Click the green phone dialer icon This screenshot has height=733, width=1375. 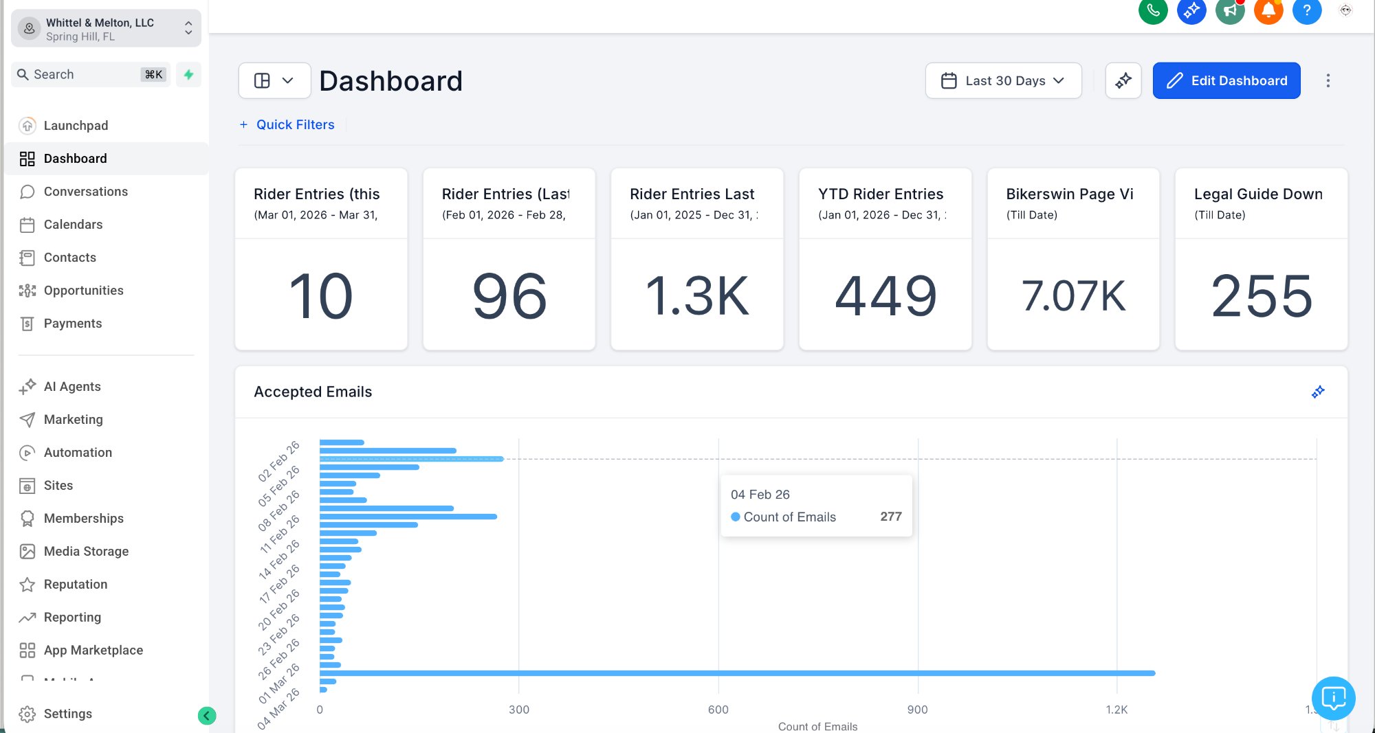[x=1153, y=10]
